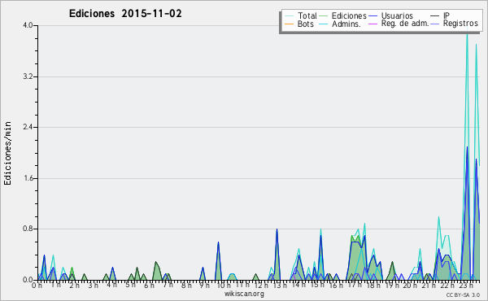Click the y-axis value 3.2
The height and width of the screenshot is (301, 488).
pos(28,76)
